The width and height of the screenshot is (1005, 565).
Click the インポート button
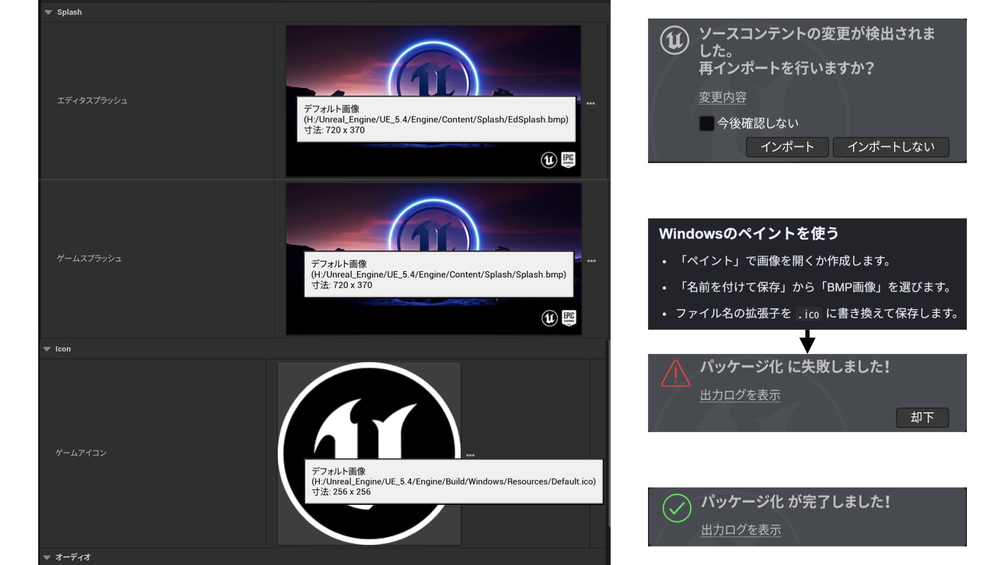tap(787, 147)
